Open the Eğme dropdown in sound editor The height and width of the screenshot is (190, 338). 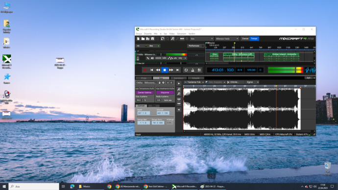(x=252, y=82)
